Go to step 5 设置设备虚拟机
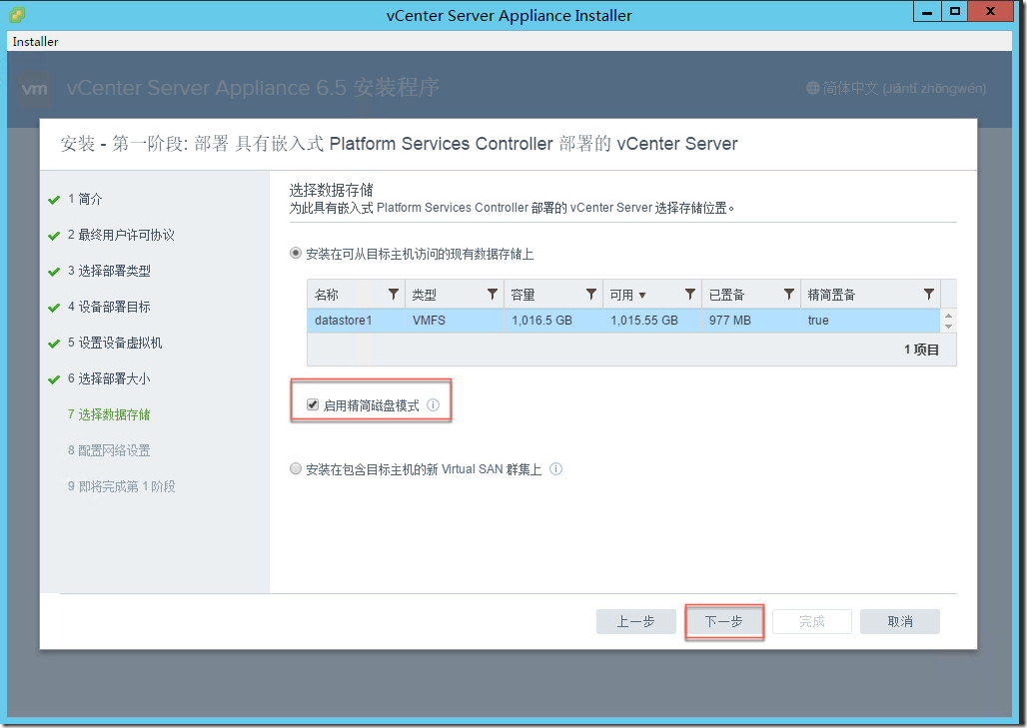The image size is (1027, 728). point(115,344)
